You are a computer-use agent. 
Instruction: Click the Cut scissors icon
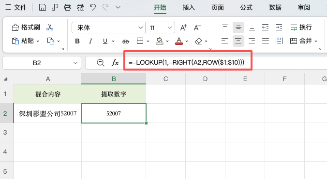50,27
